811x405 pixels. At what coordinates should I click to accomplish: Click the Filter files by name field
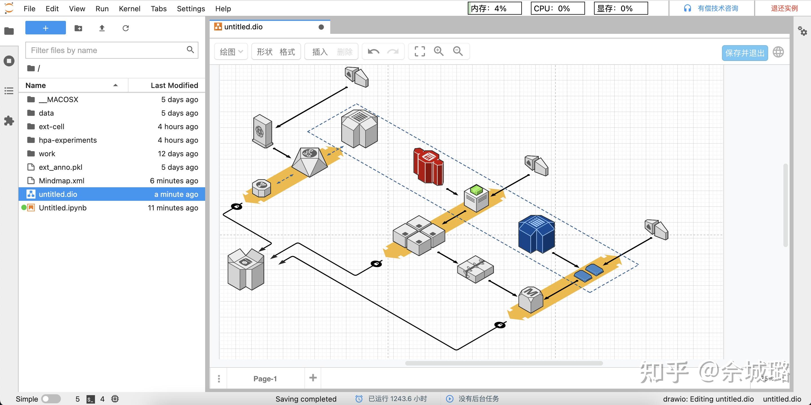(x=107, y=50)
